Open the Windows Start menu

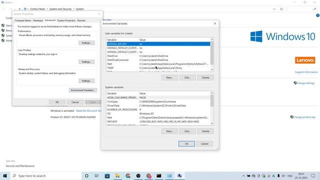[x=5, y=175]
